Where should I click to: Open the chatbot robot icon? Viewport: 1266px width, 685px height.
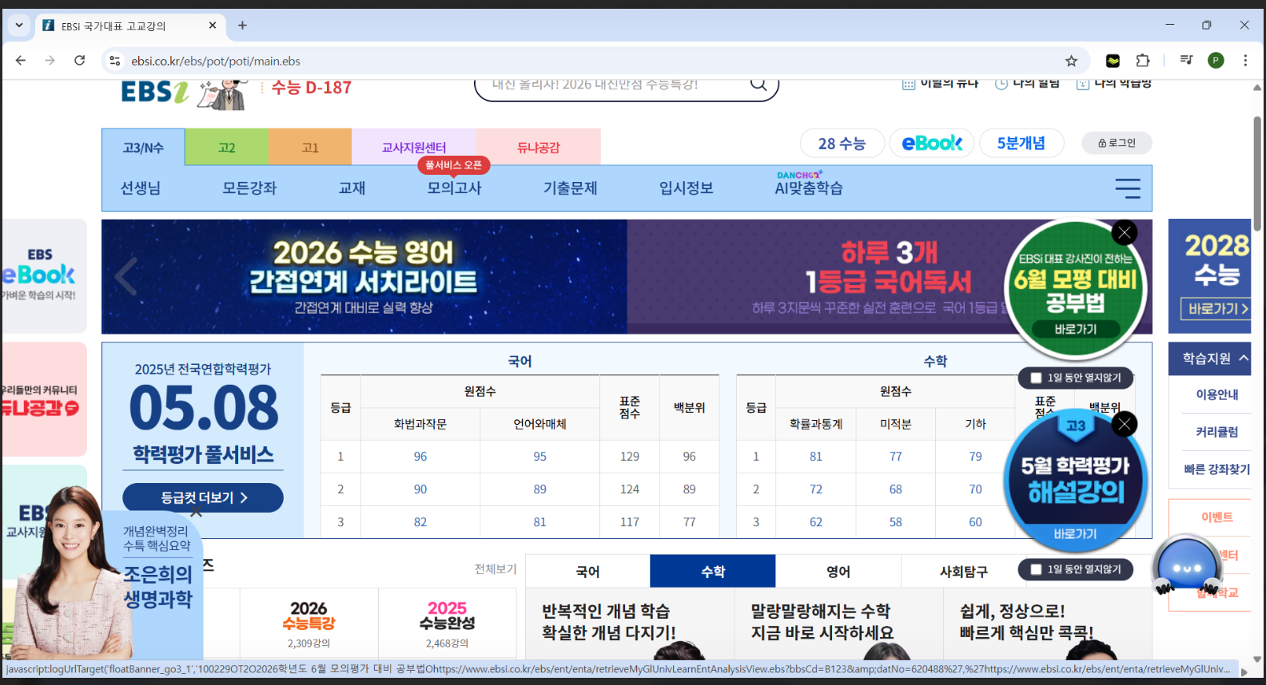pos(1186,566)
